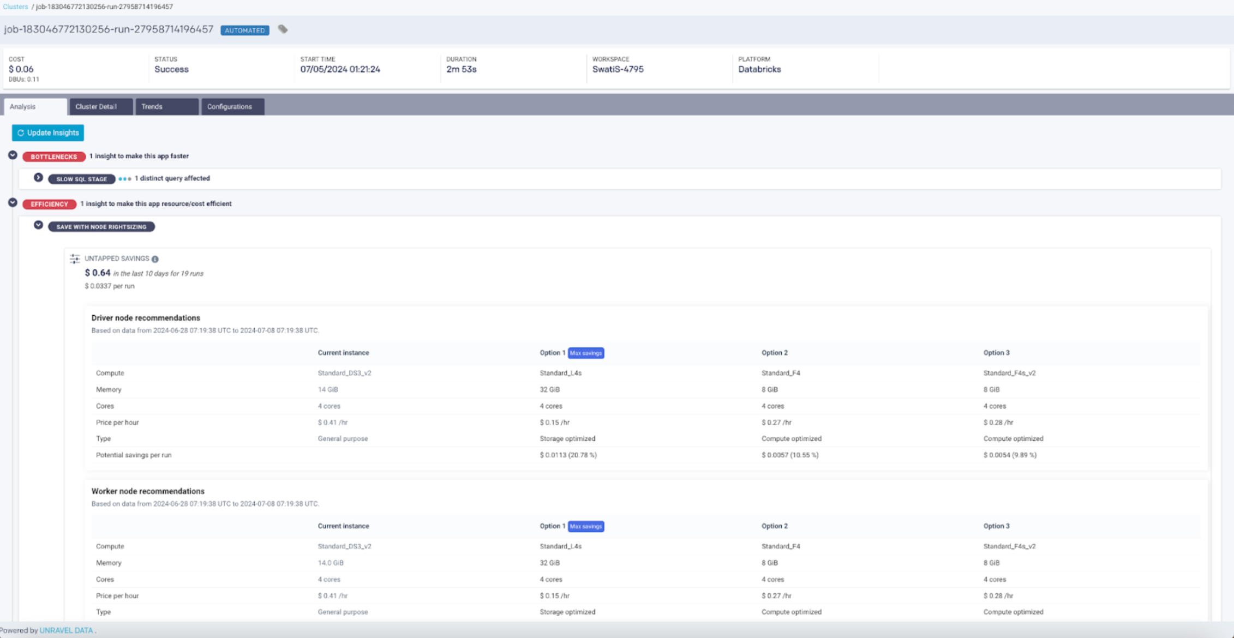
Task: Click the AUTOMATED badge
Action: (x=244, y=30)
